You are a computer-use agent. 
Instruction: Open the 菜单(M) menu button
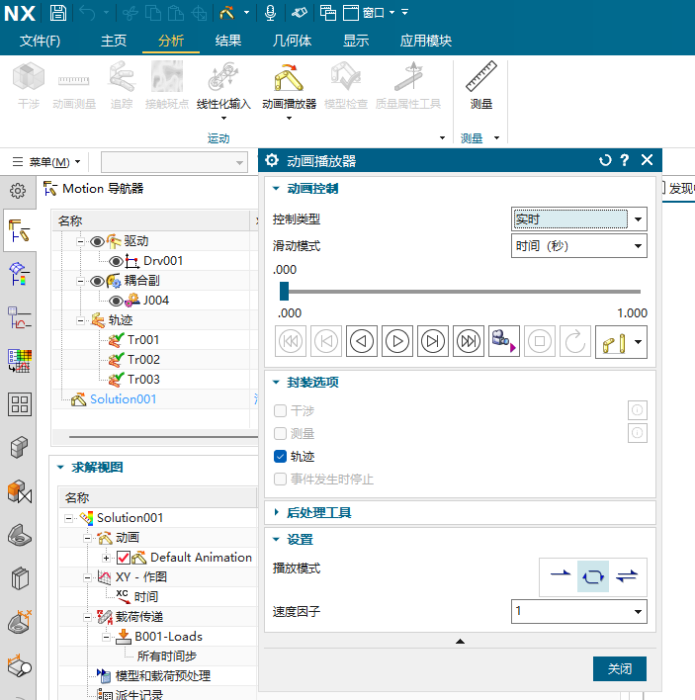pyautogui.click(x=46, y=161)
